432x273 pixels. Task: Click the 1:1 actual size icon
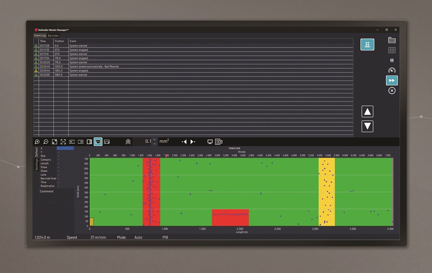63,142
